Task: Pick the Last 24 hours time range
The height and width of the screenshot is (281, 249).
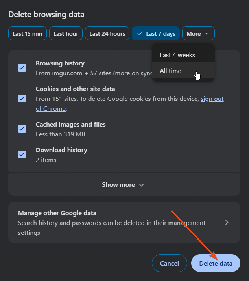Action: (x=107, y=34)
